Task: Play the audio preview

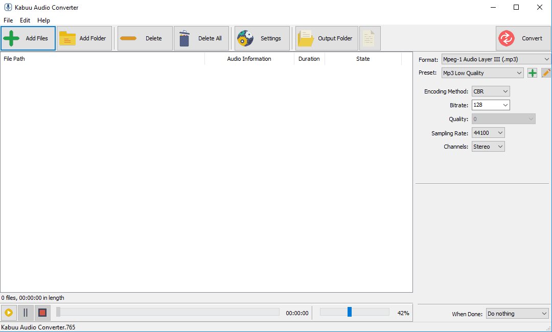Action: pos(9,313)
